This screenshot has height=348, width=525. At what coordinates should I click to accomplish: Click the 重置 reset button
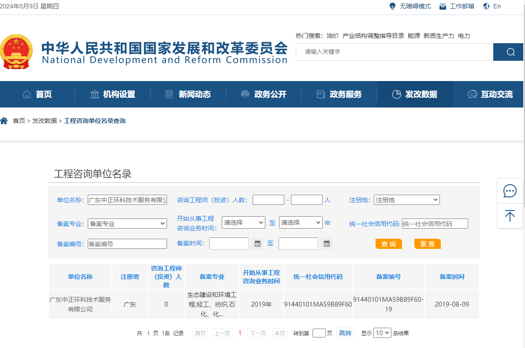click(x=428, y=244)
